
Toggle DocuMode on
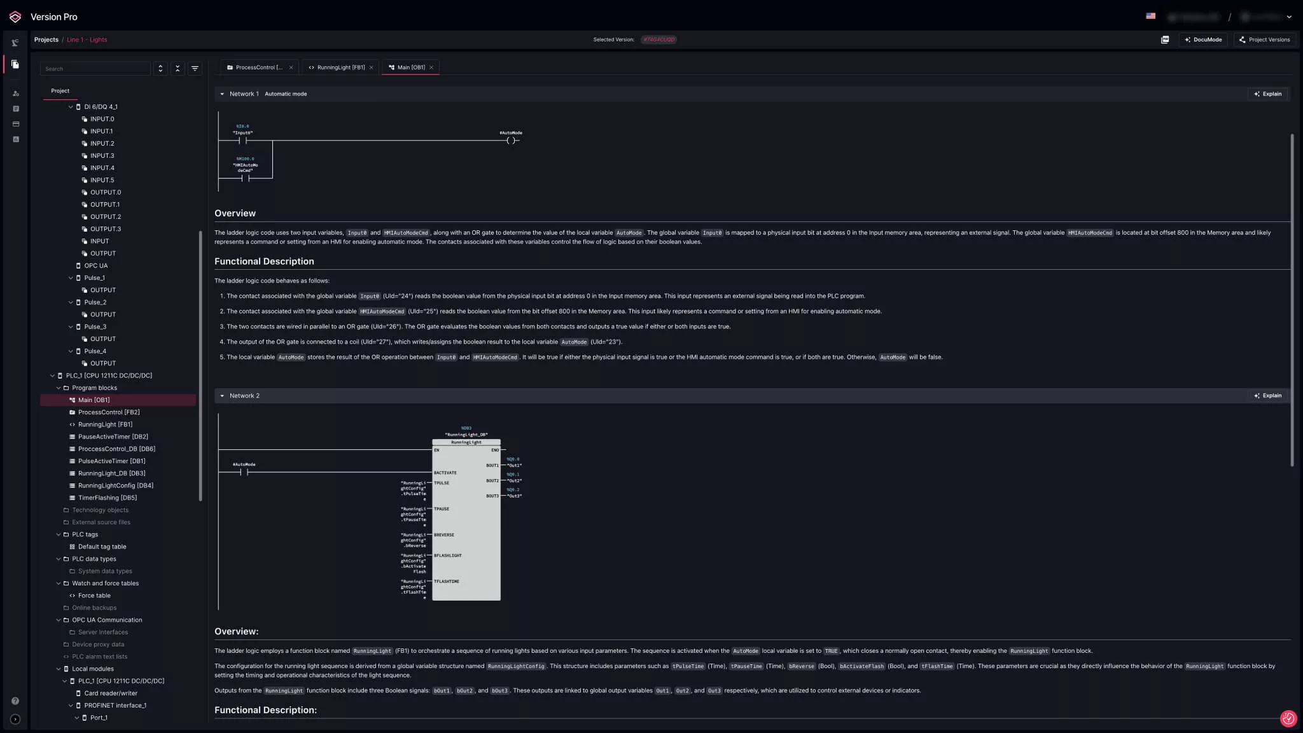[1202, 39]
